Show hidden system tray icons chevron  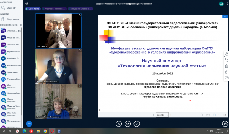[x=207, y=131]
